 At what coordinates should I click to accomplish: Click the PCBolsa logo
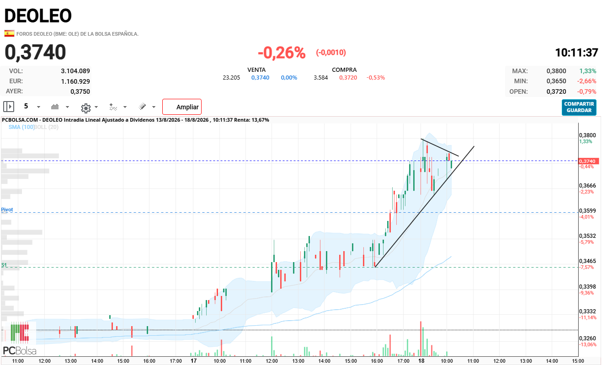[x=19, y=338]
